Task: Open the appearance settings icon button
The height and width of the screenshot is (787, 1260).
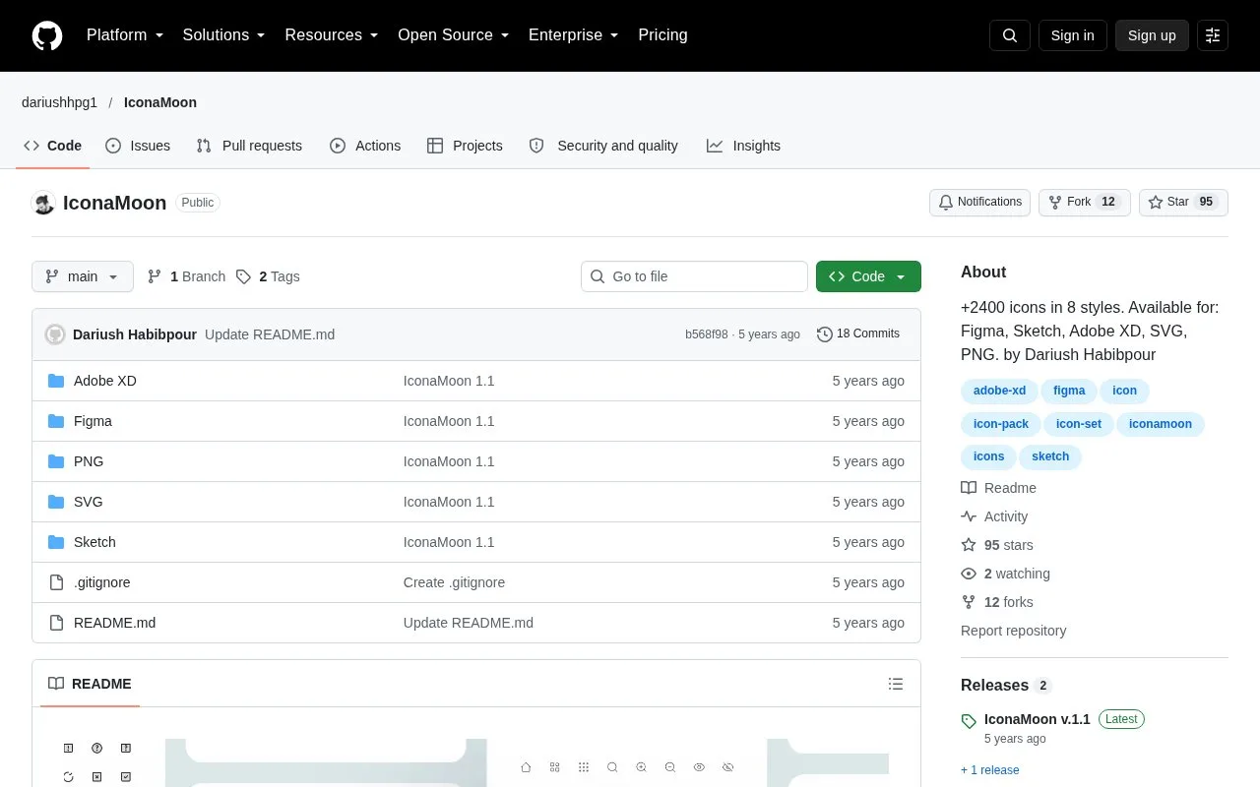Action: [1213, 35]
